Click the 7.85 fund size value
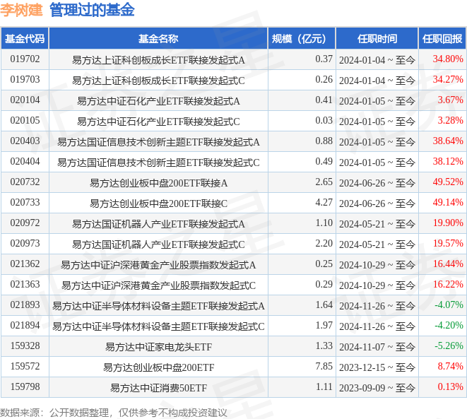 pyautogui.click(x=324, y=366)
